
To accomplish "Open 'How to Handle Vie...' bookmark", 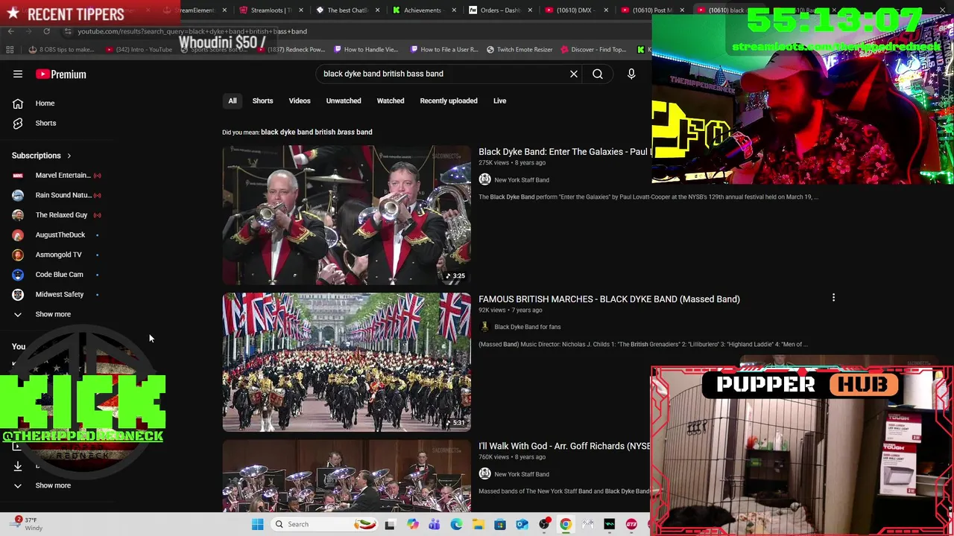I will pyautogui.click(x=366, y=49).
